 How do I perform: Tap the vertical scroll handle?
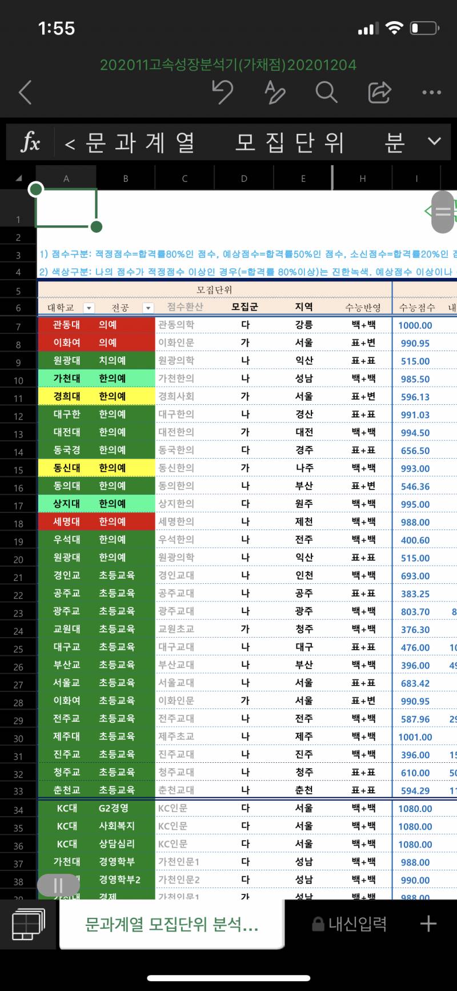click(443, 212)
